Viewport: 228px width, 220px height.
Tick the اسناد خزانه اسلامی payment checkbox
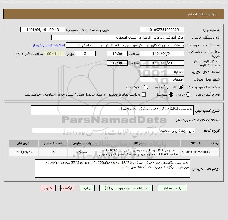click(x=144, y=94)
